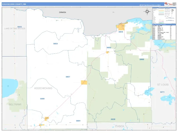
Task: Select ZIP code 56661 label
Action: (78, 121)
